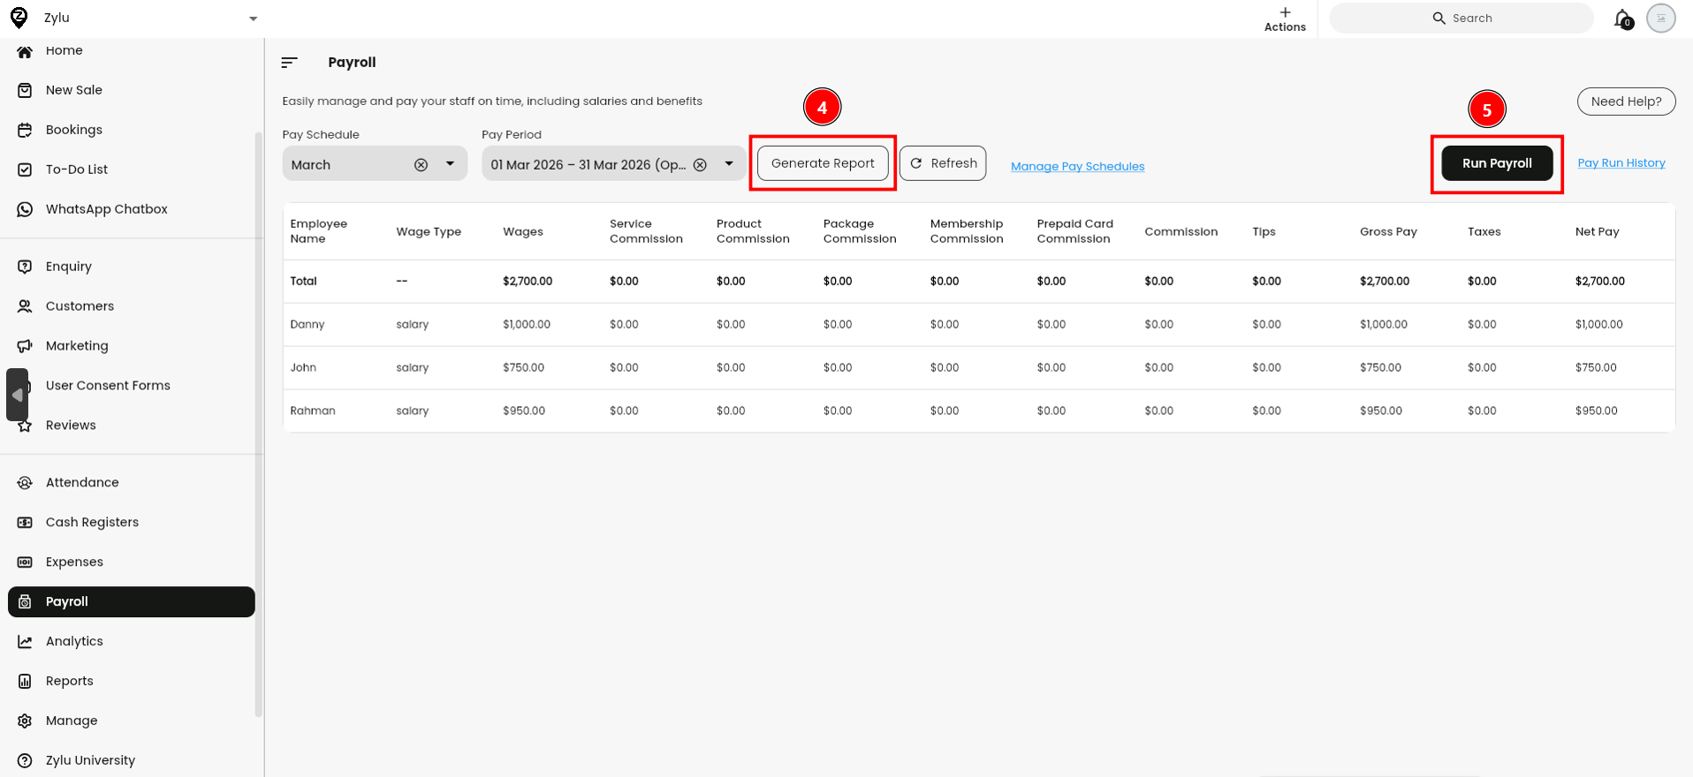Click the notification bell icon
The height and width of the screenshot is (777, 1693).
coord(1622,19)
